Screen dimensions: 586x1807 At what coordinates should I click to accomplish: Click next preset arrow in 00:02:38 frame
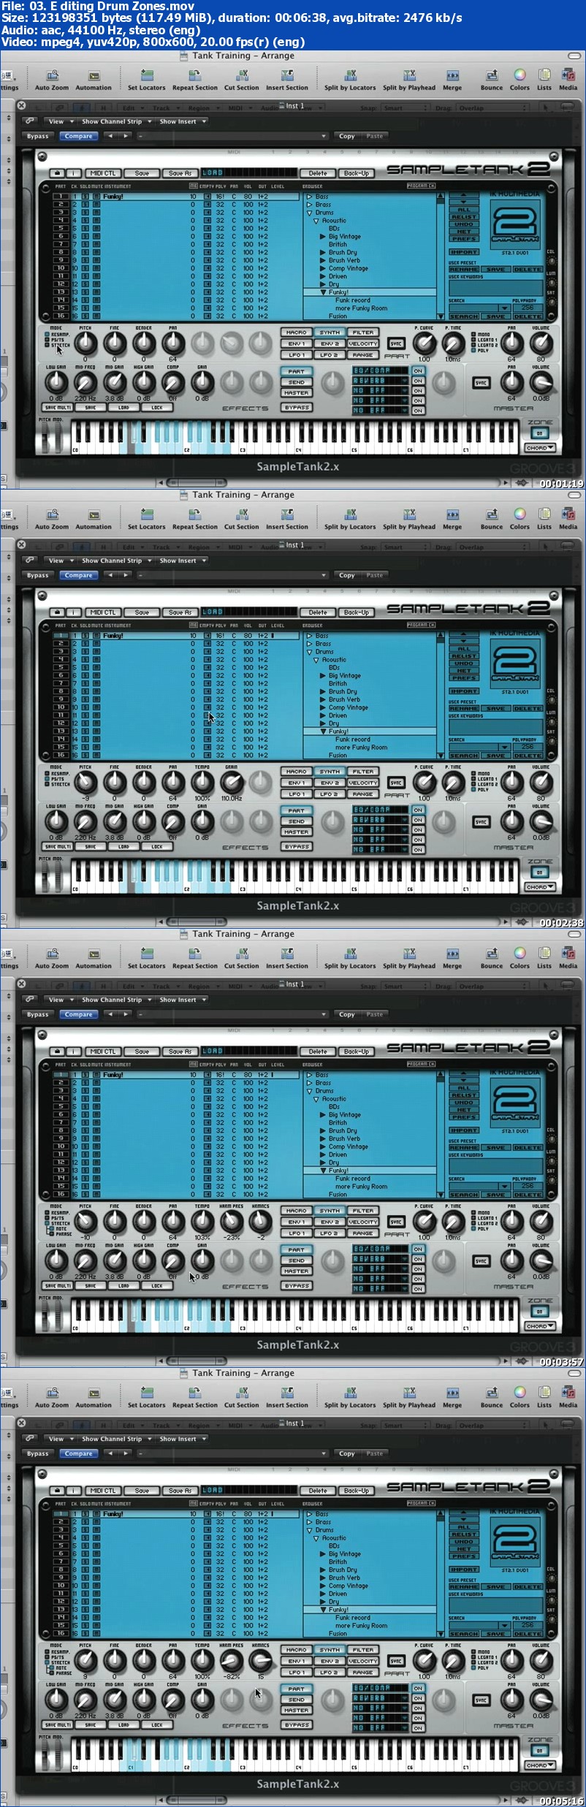(x=125, y=575)
